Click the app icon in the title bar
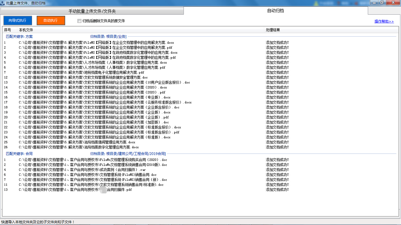Screen dimensions: 401x225 click(x=3, y=2)
